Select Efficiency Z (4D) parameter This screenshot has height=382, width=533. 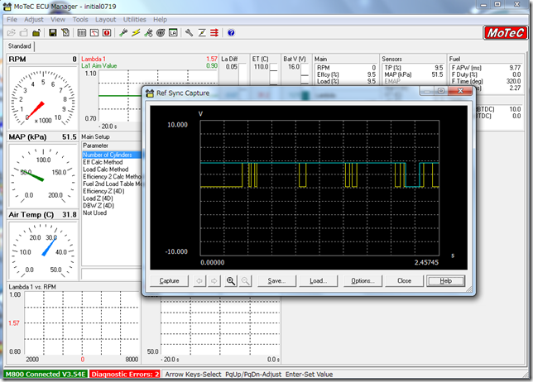click(x=103, y=191)
